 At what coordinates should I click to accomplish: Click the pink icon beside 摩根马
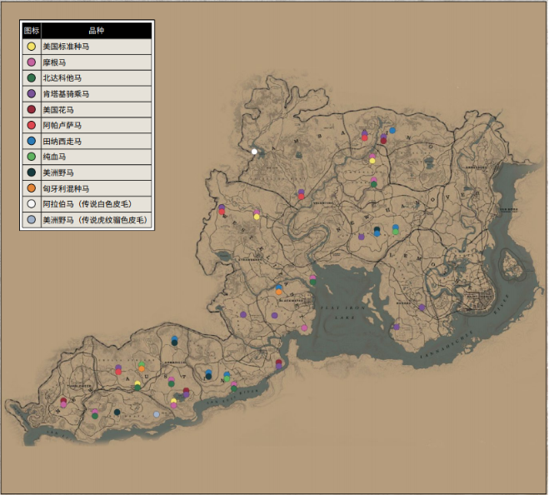pyautogui.click(x=31, y=62)
